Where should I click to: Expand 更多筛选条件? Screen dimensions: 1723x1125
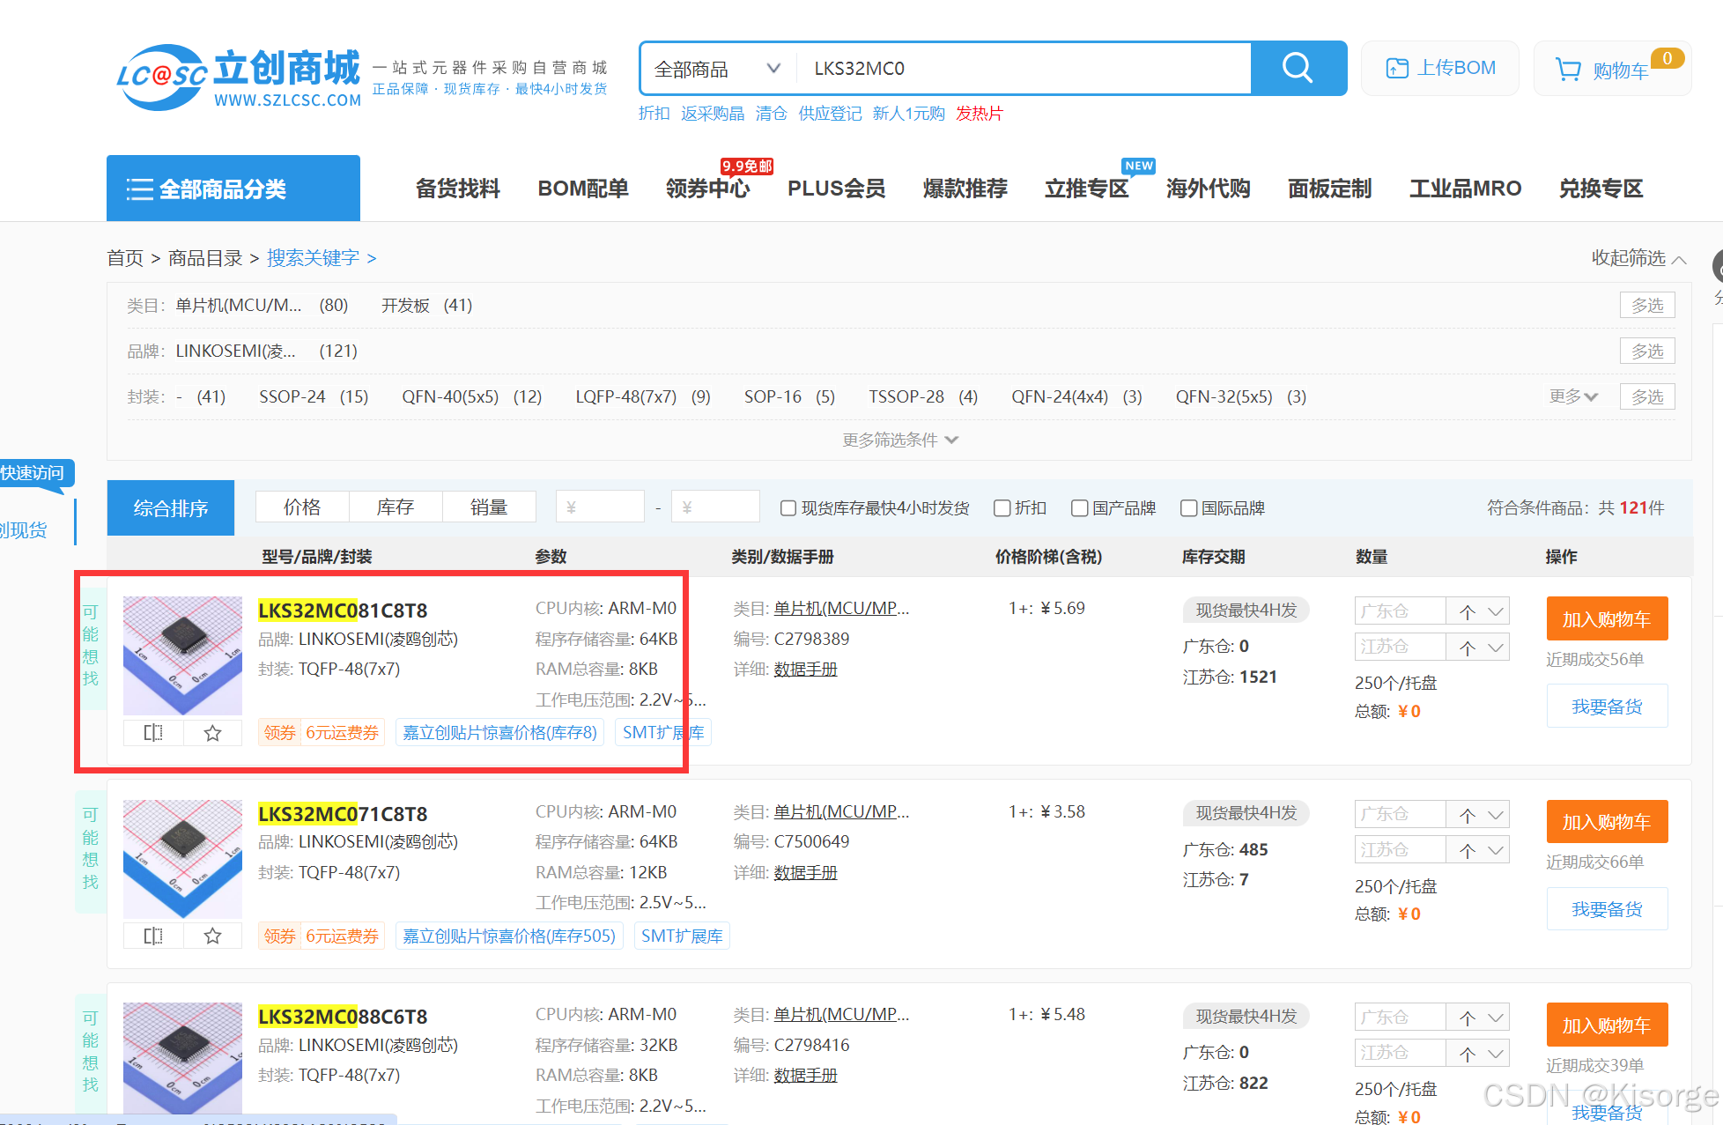[899, 440]
